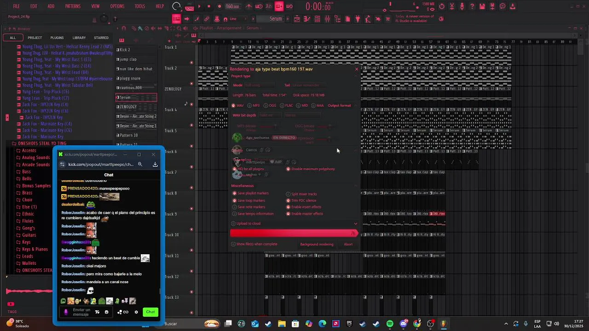Enable Split mixer tracks option
This screenshot has height=331, width=589.
coord(289,194)
